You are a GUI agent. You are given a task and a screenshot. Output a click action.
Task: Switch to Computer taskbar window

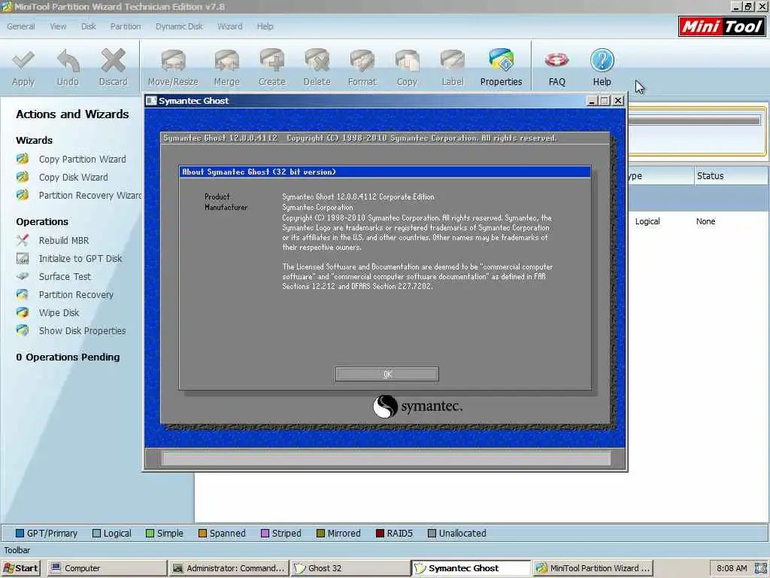[107, 568]
